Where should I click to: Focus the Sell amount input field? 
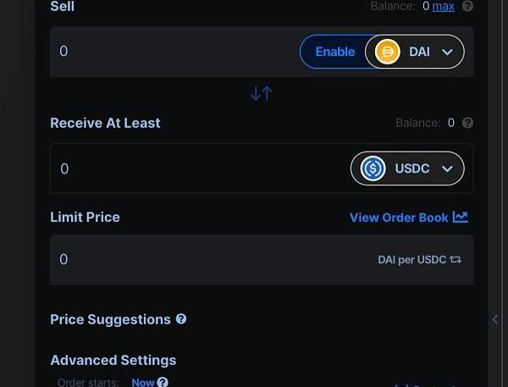pos(169,52)
